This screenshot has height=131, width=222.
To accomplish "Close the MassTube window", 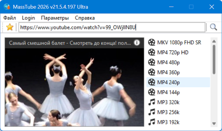I will 212,7.
